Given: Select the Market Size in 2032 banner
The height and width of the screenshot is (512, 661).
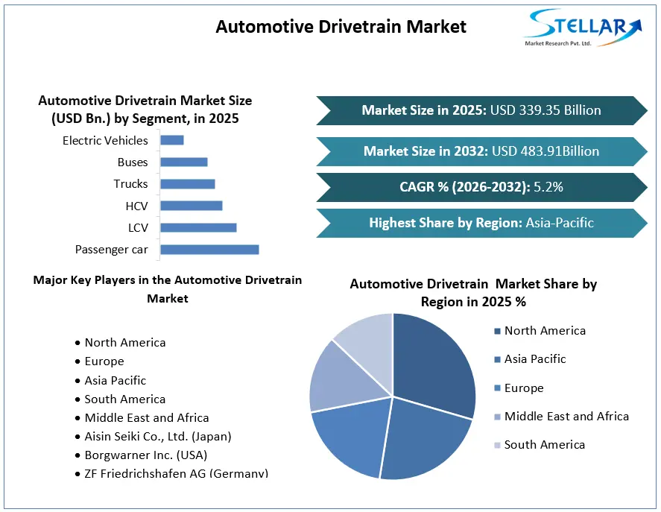Looking at the screenshot, I should click(x=481, y=151).
